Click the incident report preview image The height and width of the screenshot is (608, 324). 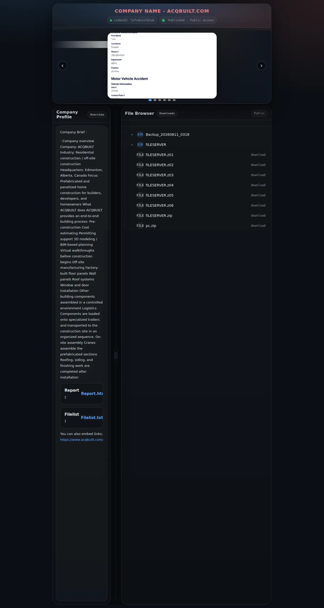point(162,66)
